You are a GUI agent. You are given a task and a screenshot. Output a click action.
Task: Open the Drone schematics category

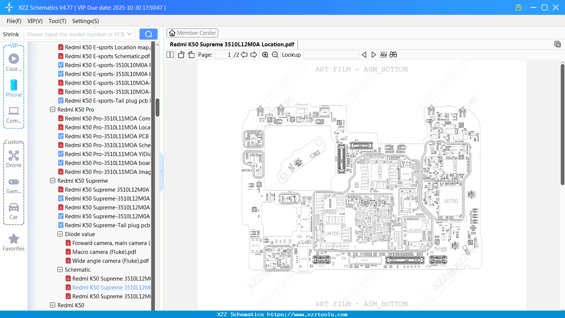[14, 159]
